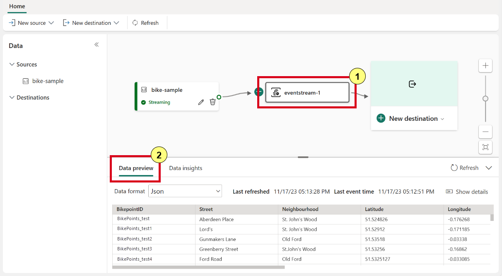502x276 pixels.
Task: Click the canvas zoom slider handle
Action: (485, 98)
